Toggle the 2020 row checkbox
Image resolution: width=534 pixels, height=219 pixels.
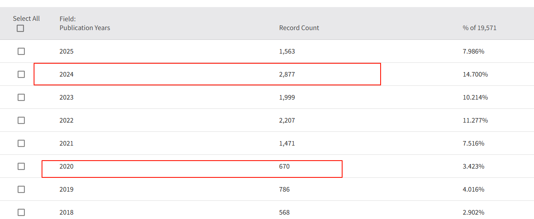tap(21, 166)
